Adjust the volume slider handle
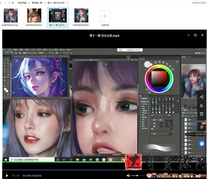The width and height of the screenshot is (207, 179). 137,176
